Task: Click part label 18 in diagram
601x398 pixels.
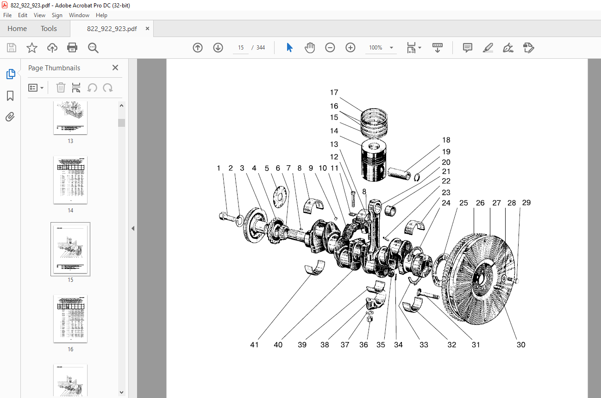Action: pyautogui.click(x=446, y=140)
